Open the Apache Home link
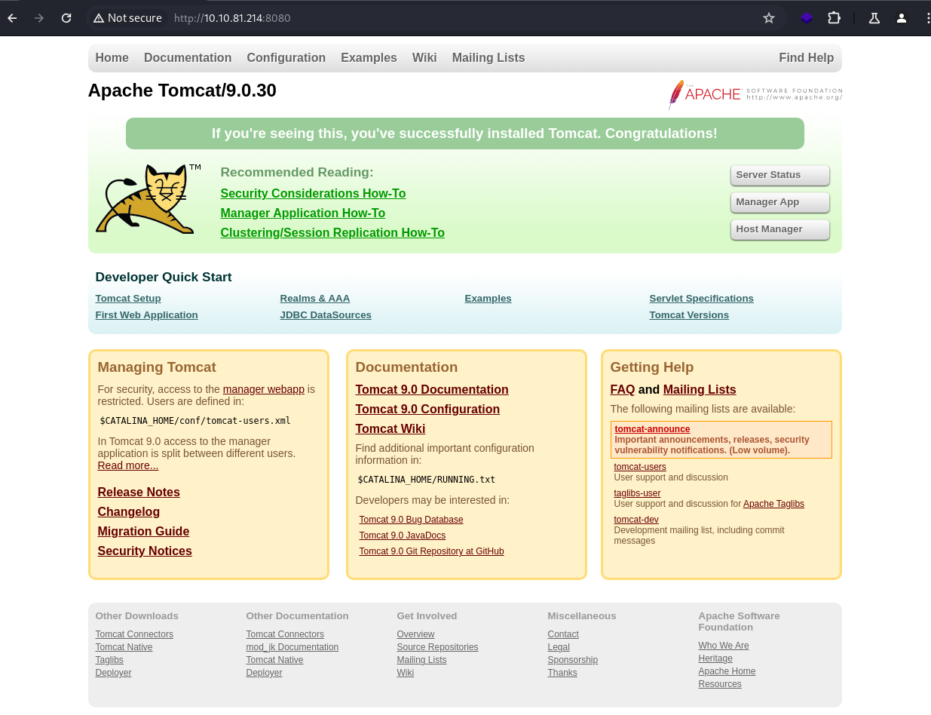 727,671
